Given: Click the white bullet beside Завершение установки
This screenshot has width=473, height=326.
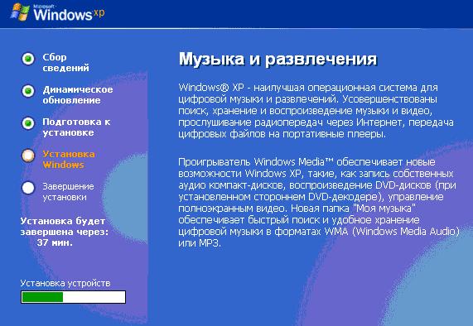Looking at the screenshot, I should click(28, 188).
